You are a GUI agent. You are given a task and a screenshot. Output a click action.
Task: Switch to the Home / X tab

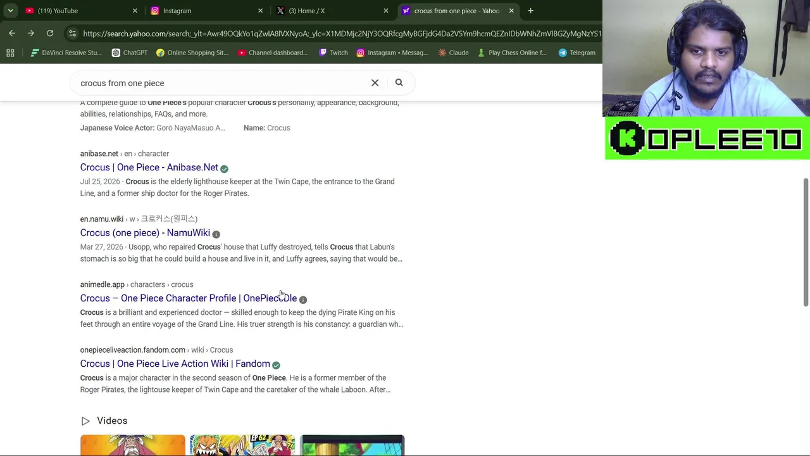click(332, 11)
